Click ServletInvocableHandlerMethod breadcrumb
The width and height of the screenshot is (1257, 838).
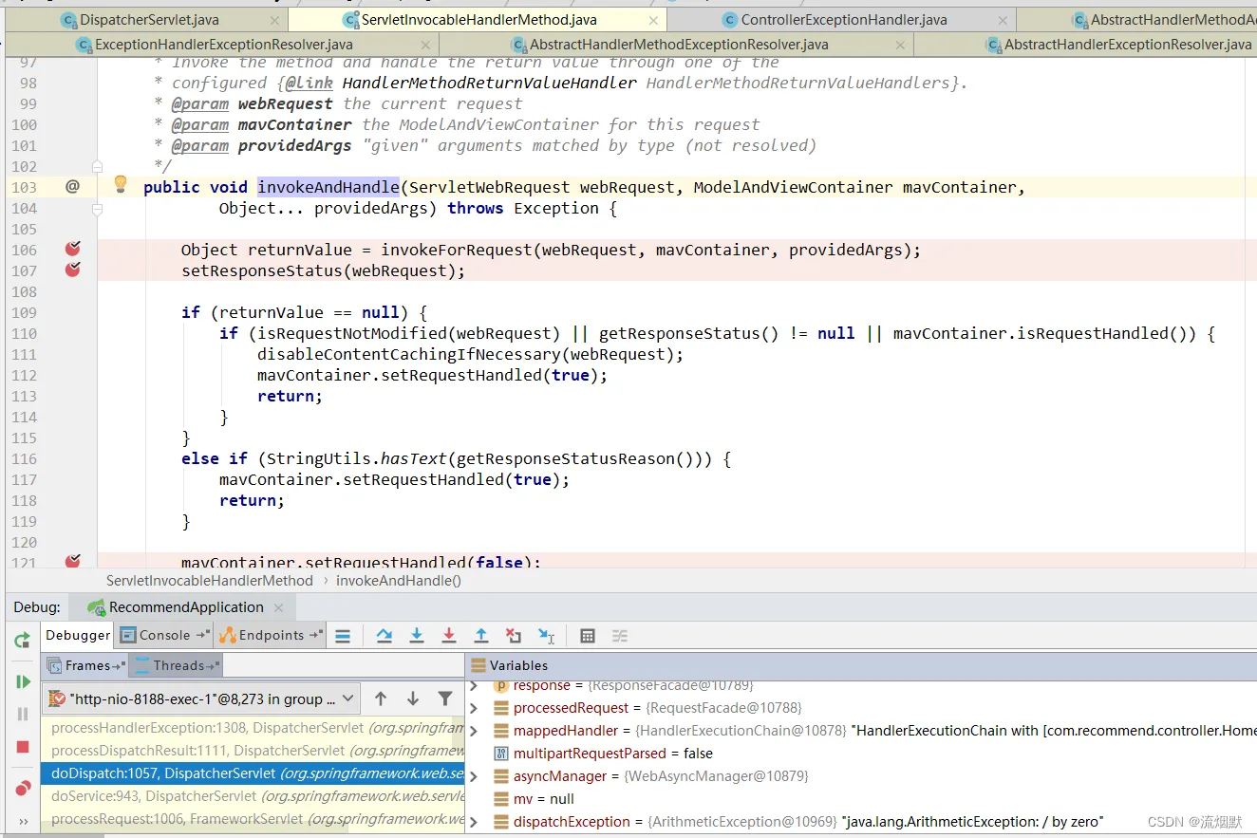209,581
